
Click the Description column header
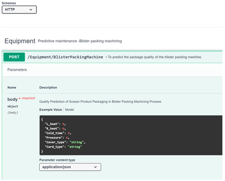[48, 88]
